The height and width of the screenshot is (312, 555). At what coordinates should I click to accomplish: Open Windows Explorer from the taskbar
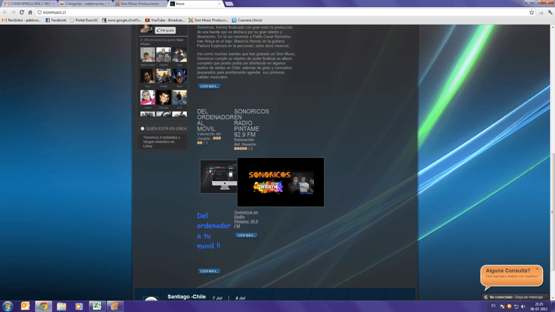coord(62,306)
